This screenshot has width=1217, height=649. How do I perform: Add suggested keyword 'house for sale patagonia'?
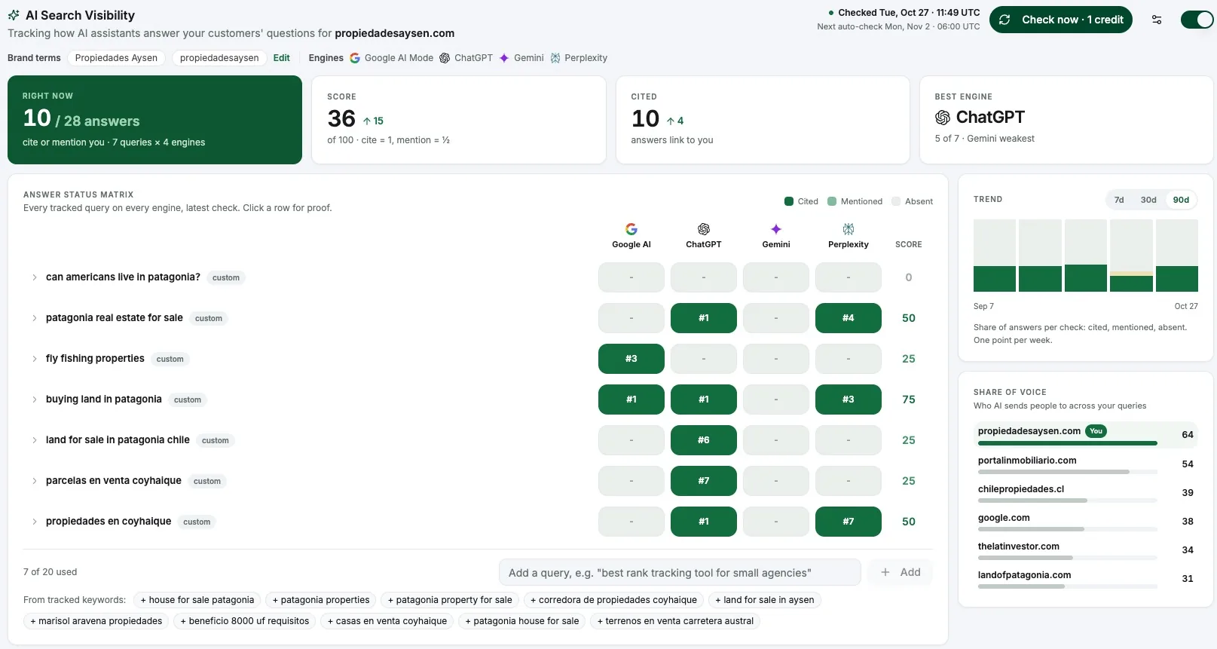[x=197, y=600]
